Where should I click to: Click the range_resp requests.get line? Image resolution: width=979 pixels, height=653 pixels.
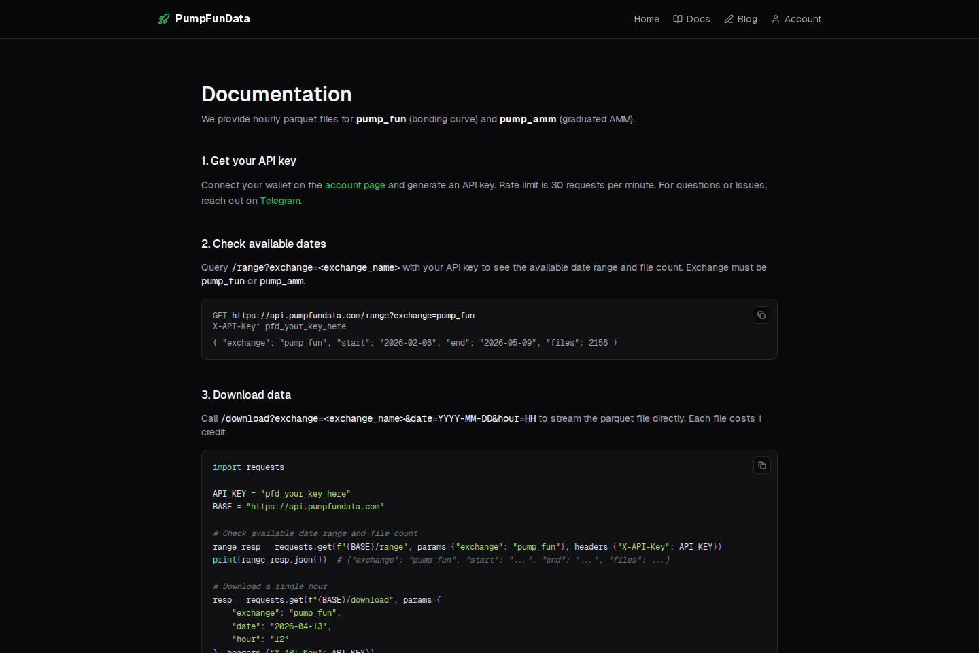point(467,547)
